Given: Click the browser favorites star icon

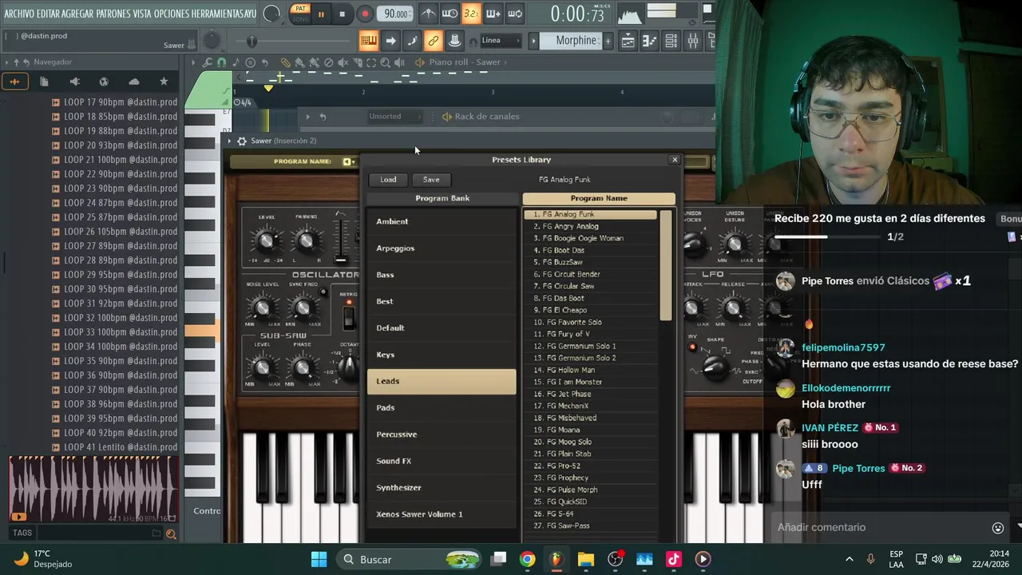Looking at the screenshot, I should pos(164,81).
